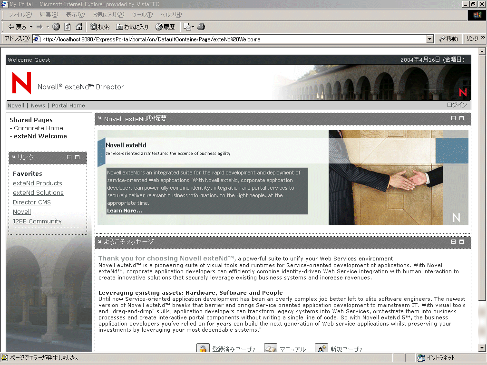Open the forward button history dropdown arrow
Image resolution: width=487 pixels, height=365 pixels.
pyautogui.click(x=48, y=27)
